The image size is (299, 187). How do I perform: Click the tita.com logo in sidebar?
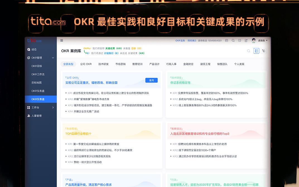pos(35,40)
